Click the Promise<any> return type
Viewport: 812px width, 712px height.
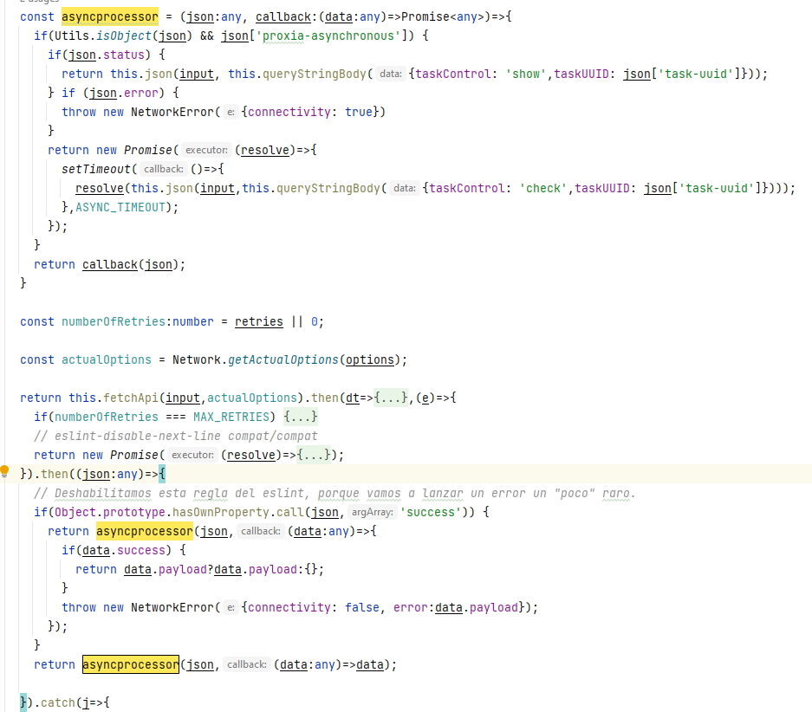coord(442,17)
